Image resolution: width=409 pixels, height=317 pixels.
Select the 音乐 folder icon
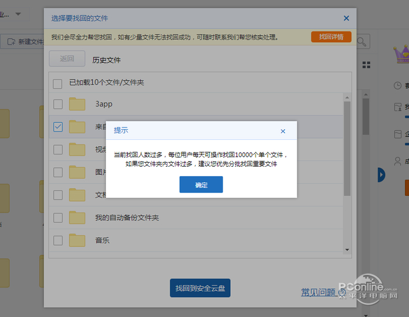[x=77, y=240]
